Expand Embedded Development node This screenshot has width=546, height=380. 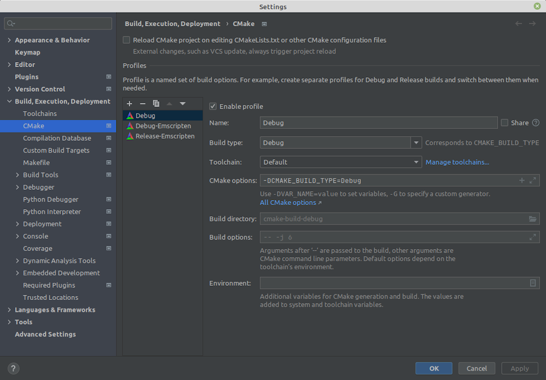(x=17, y=273)
